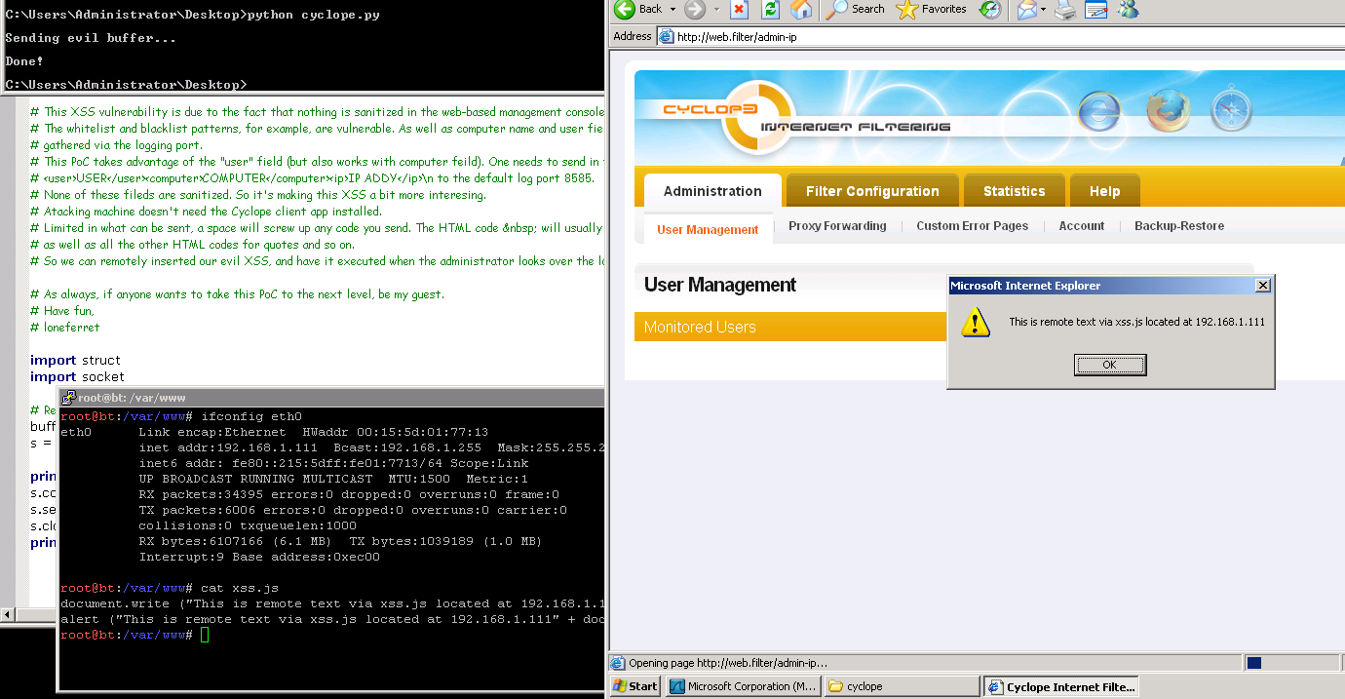Click the left scroll arrow in the editor
The width and height of the screenshot is (1345, 699).
[x=8, y=615]
